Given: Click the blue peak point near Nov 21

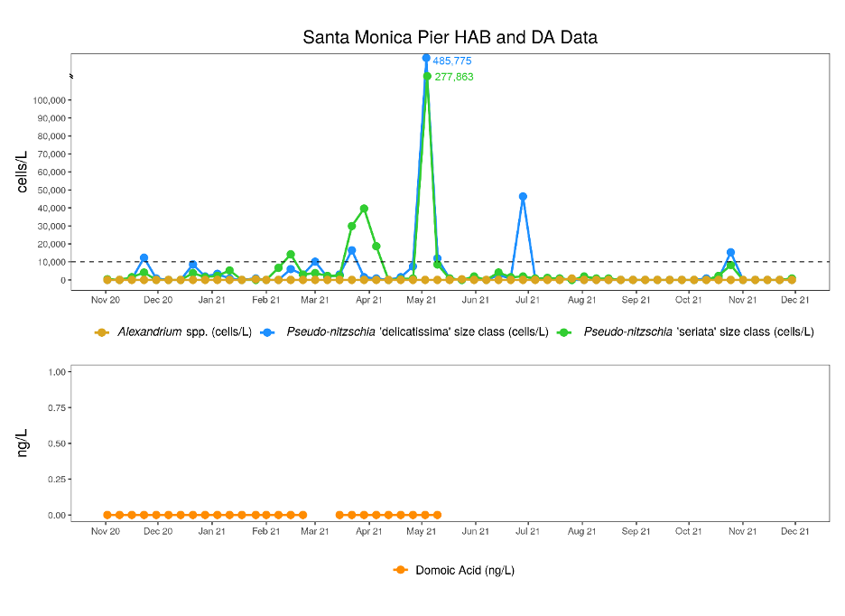Looking at the screenshot, I should (x=730, y=252).
